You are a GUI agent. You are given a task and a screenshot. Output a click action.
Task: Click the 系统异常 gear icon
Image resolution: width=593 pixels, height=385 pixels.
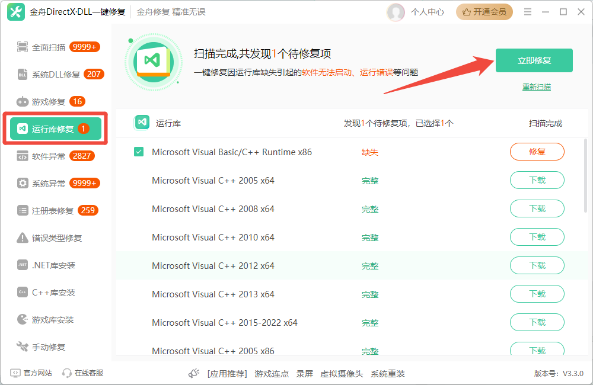pyautogui.click(x=23, y=183)
